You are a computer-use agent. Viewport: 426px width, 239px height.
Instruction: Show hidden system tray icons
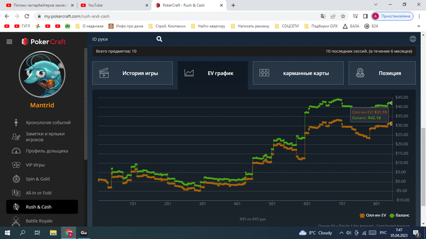[x=341, y=233]
